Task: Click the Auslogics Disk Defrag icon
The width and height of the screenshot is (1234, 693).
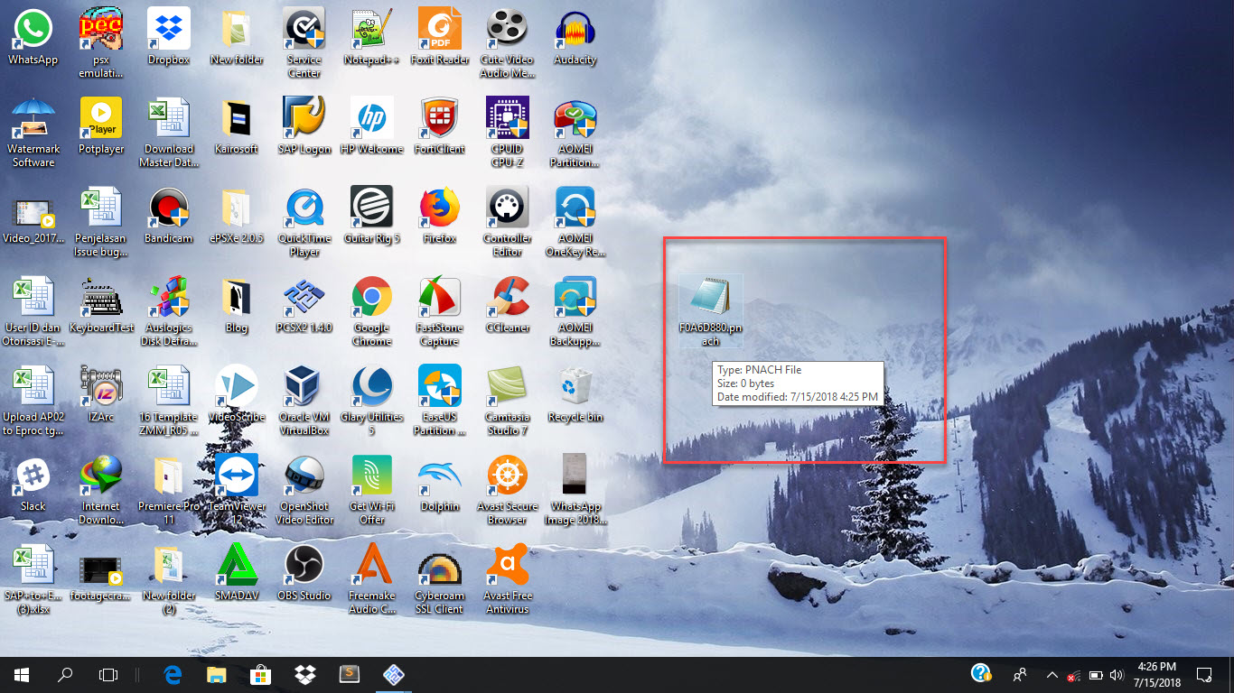Action: pyautogui.click(x=169, y=297)
